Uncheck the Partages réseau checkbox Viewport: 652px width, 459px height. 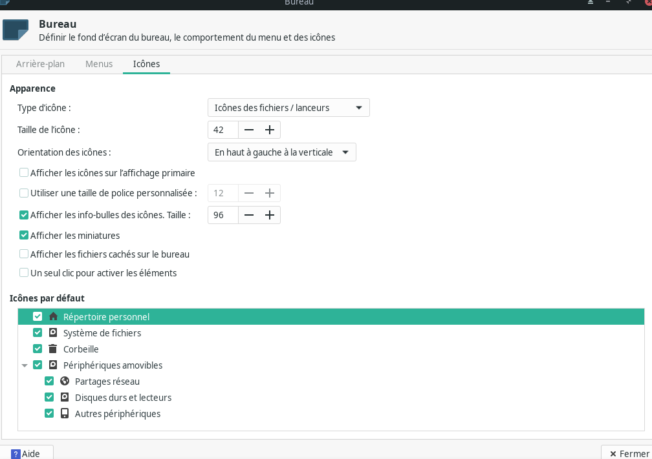49,381
